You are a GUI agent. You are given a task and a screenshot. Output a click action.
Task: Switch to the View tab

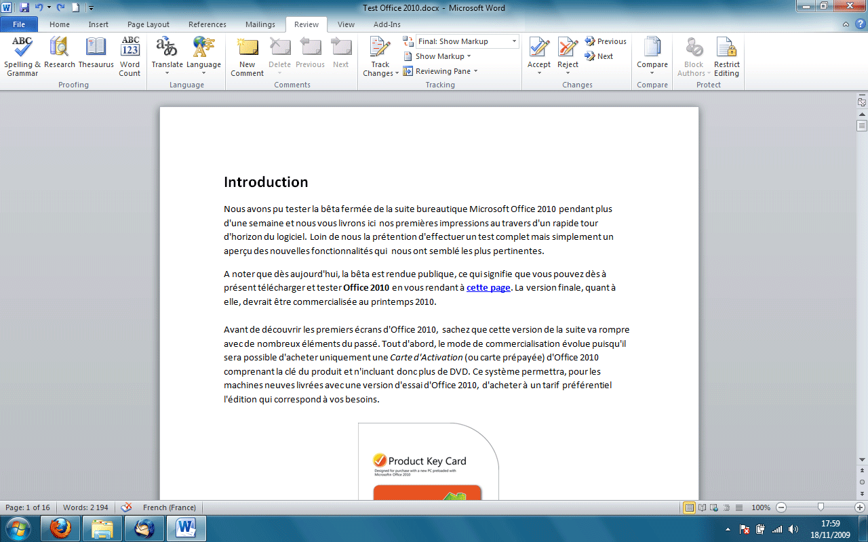point(346,24)
